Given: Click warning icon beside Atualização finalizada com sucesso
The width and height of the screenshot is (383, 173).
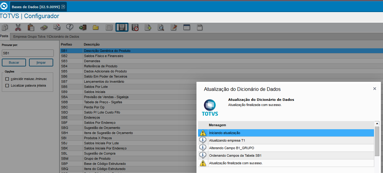Looking at the screenshot, I should 203,163.
